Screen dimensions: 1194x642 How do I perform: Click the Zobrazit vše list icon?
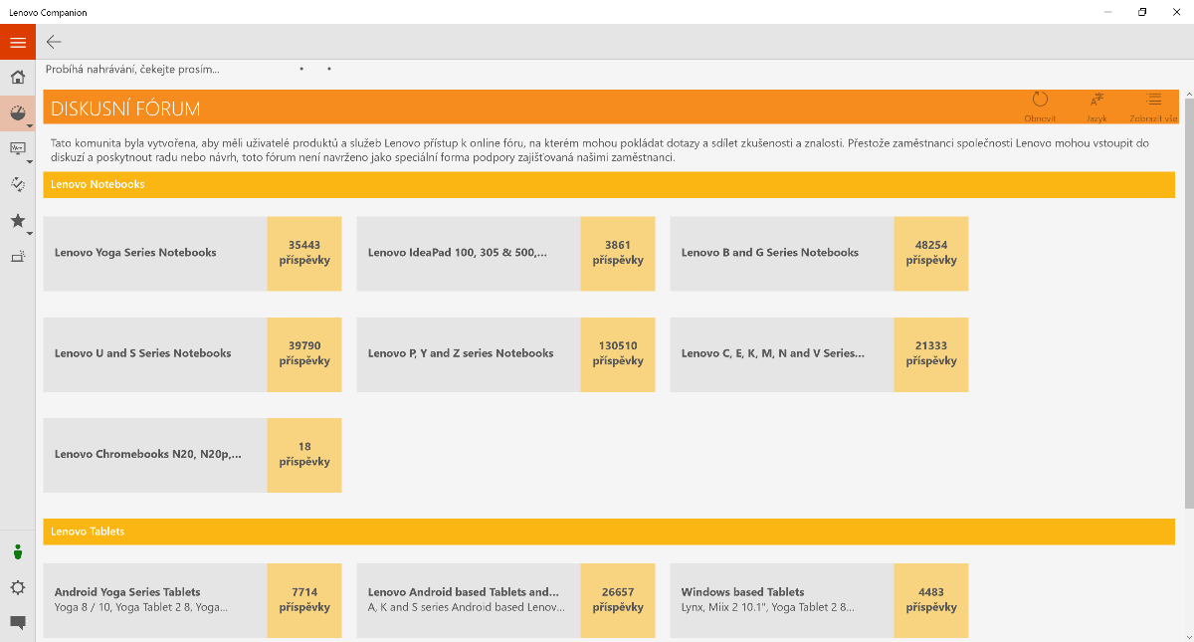tap(1153, 102)
